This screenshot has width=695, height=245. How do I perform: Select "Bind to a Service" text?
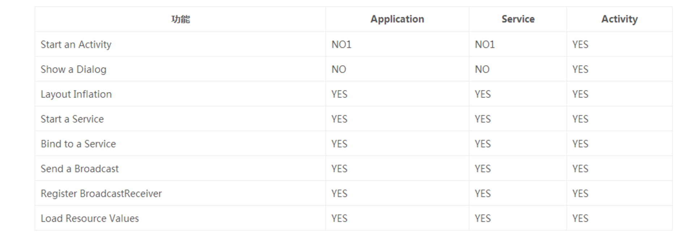(78, 144)
